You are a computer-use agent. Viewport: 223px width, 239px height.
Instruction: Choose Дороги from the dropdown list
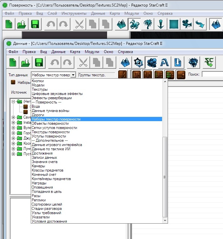[x=97, y=115]
